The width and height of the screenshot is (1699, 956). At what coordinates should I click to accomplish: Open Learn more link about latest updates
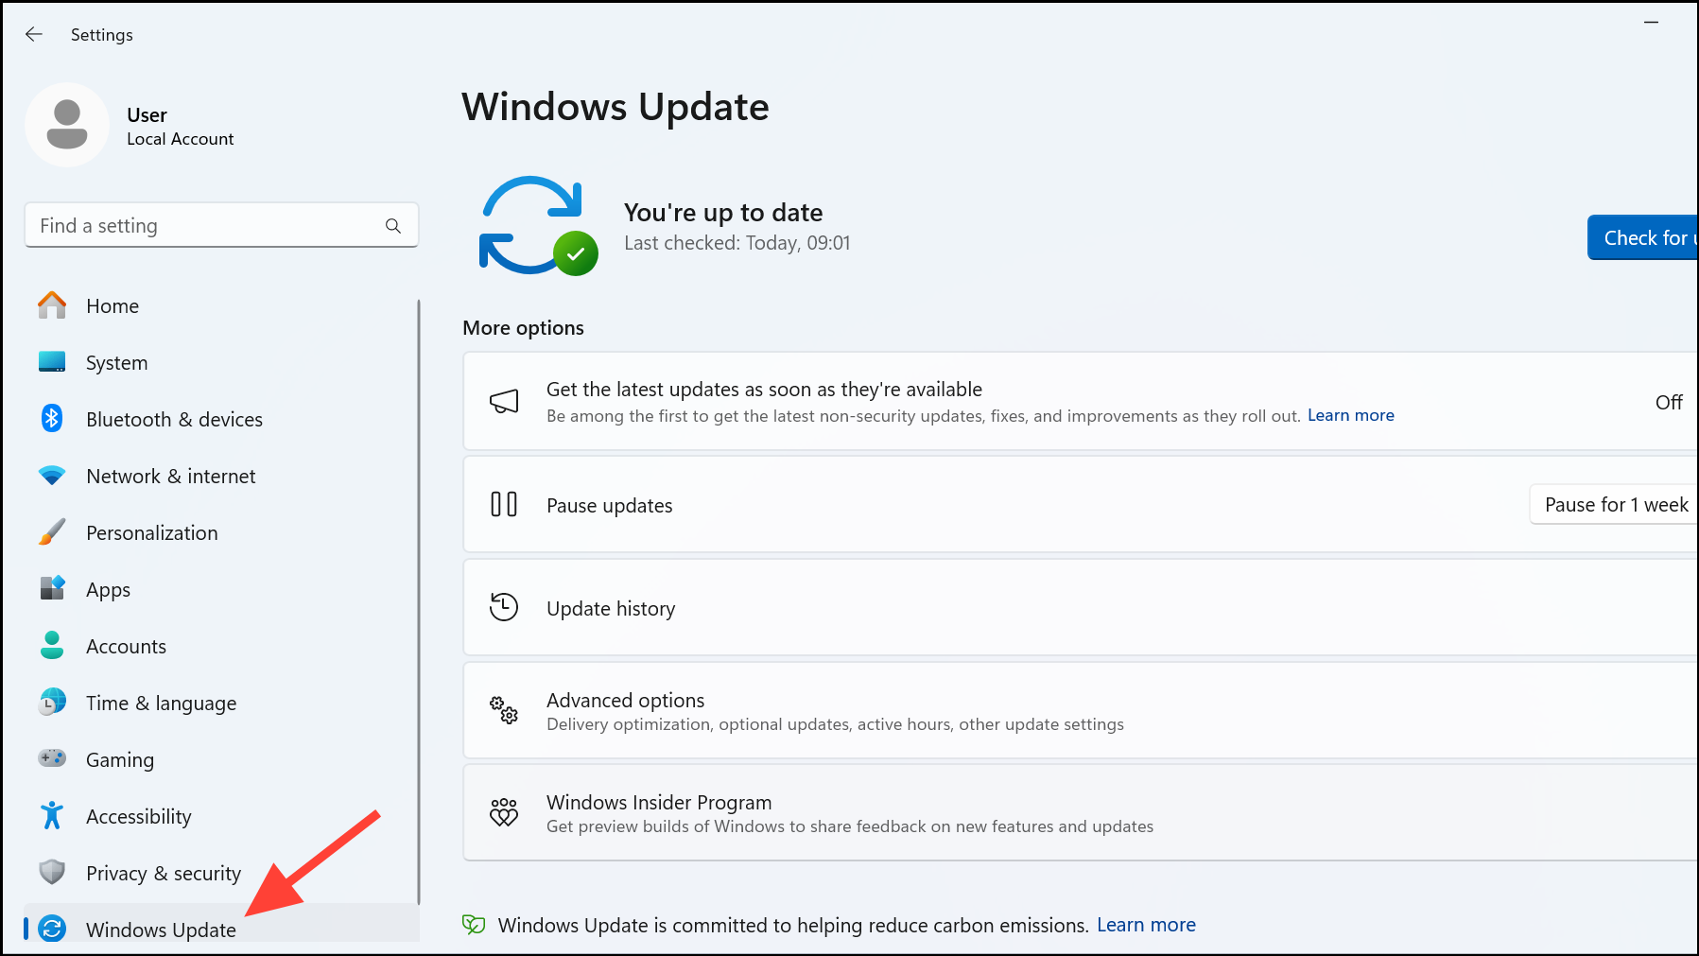[x=1350, y=415]
